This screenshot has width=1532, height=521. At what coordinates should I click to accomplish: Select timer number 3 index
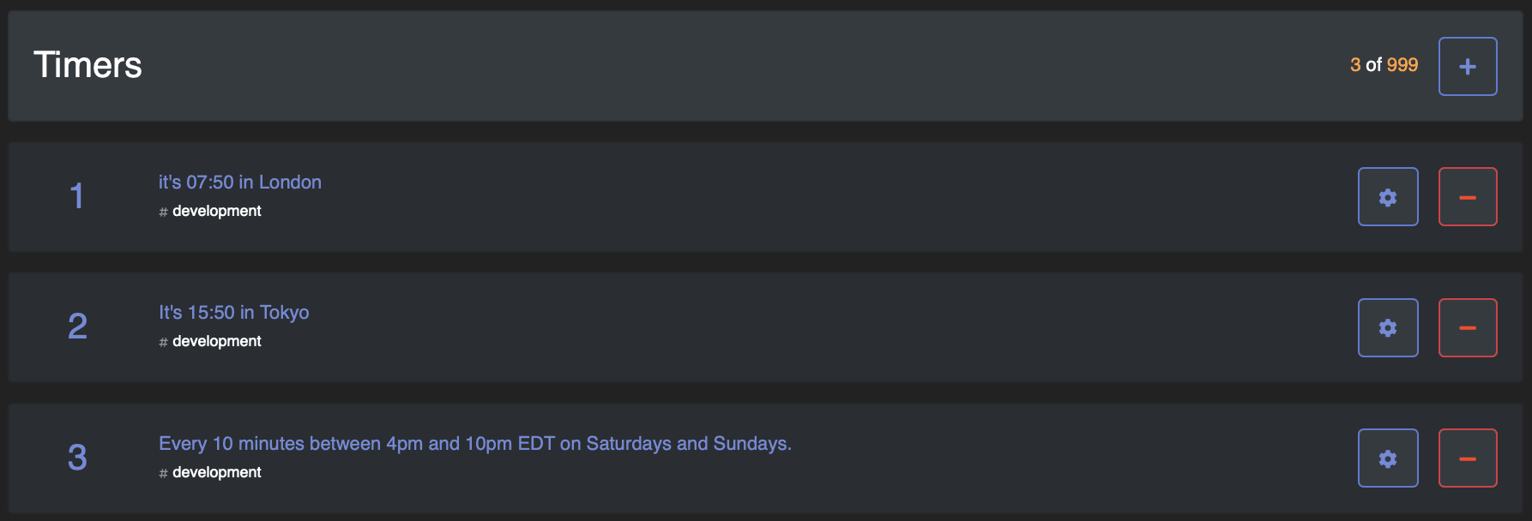click(x=77, y=458)
